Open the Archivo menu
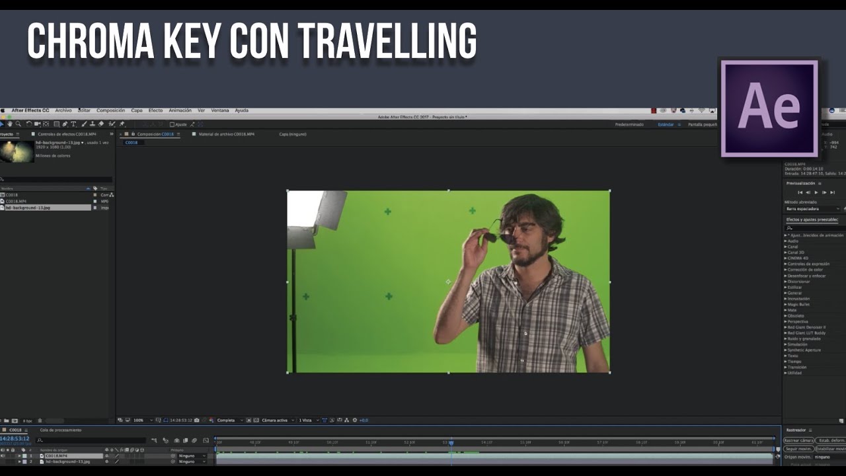Screen dimensions: 846x476 click(x=63, y=110)
